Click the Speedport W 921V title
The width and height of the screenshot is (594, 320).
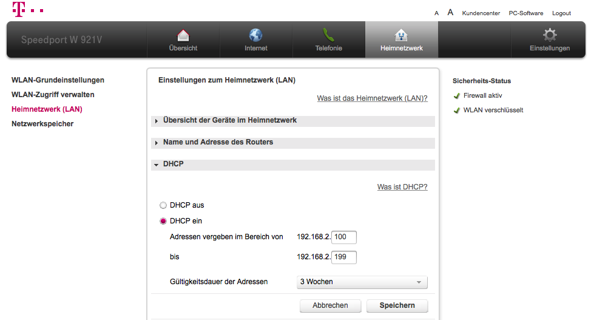tap(61, 40)
